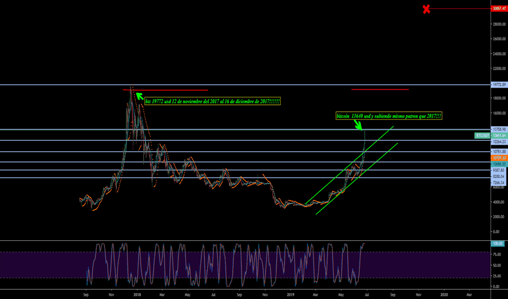The image size is (508, 299).
Task: Click the orange 10729.30 indicator label
Action: [499, 158]
